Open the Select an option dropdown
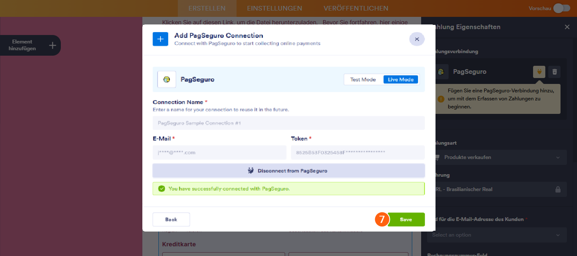This screenshot has height=256, width=577. pyautogui.click(x=497, y=235)
